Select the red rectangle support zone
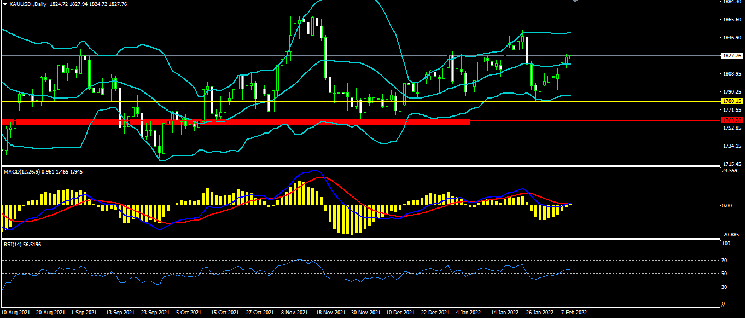746x318 pixels. click(x=235, y=122)
